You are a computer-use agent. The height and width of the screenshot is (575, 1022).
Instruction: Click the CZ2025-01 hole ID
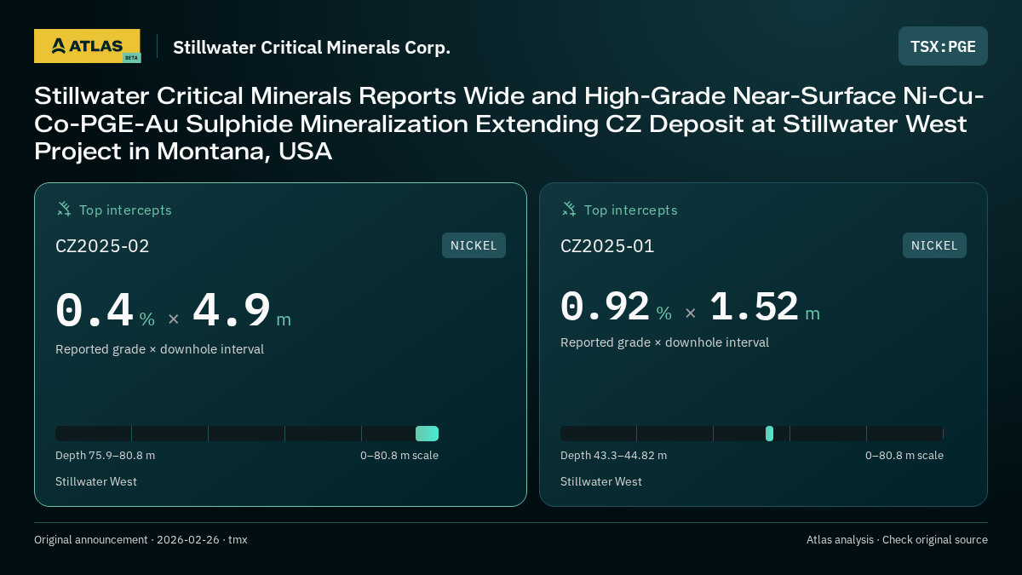tap(607, 246)
